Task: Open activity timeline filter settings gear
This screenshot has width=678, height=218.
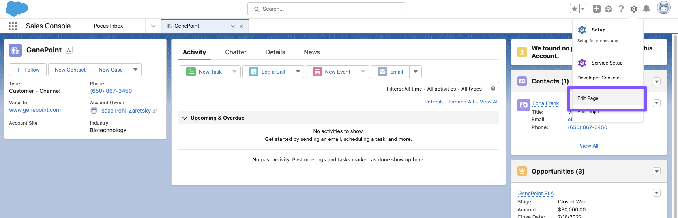Action: [x=493, y=88]
